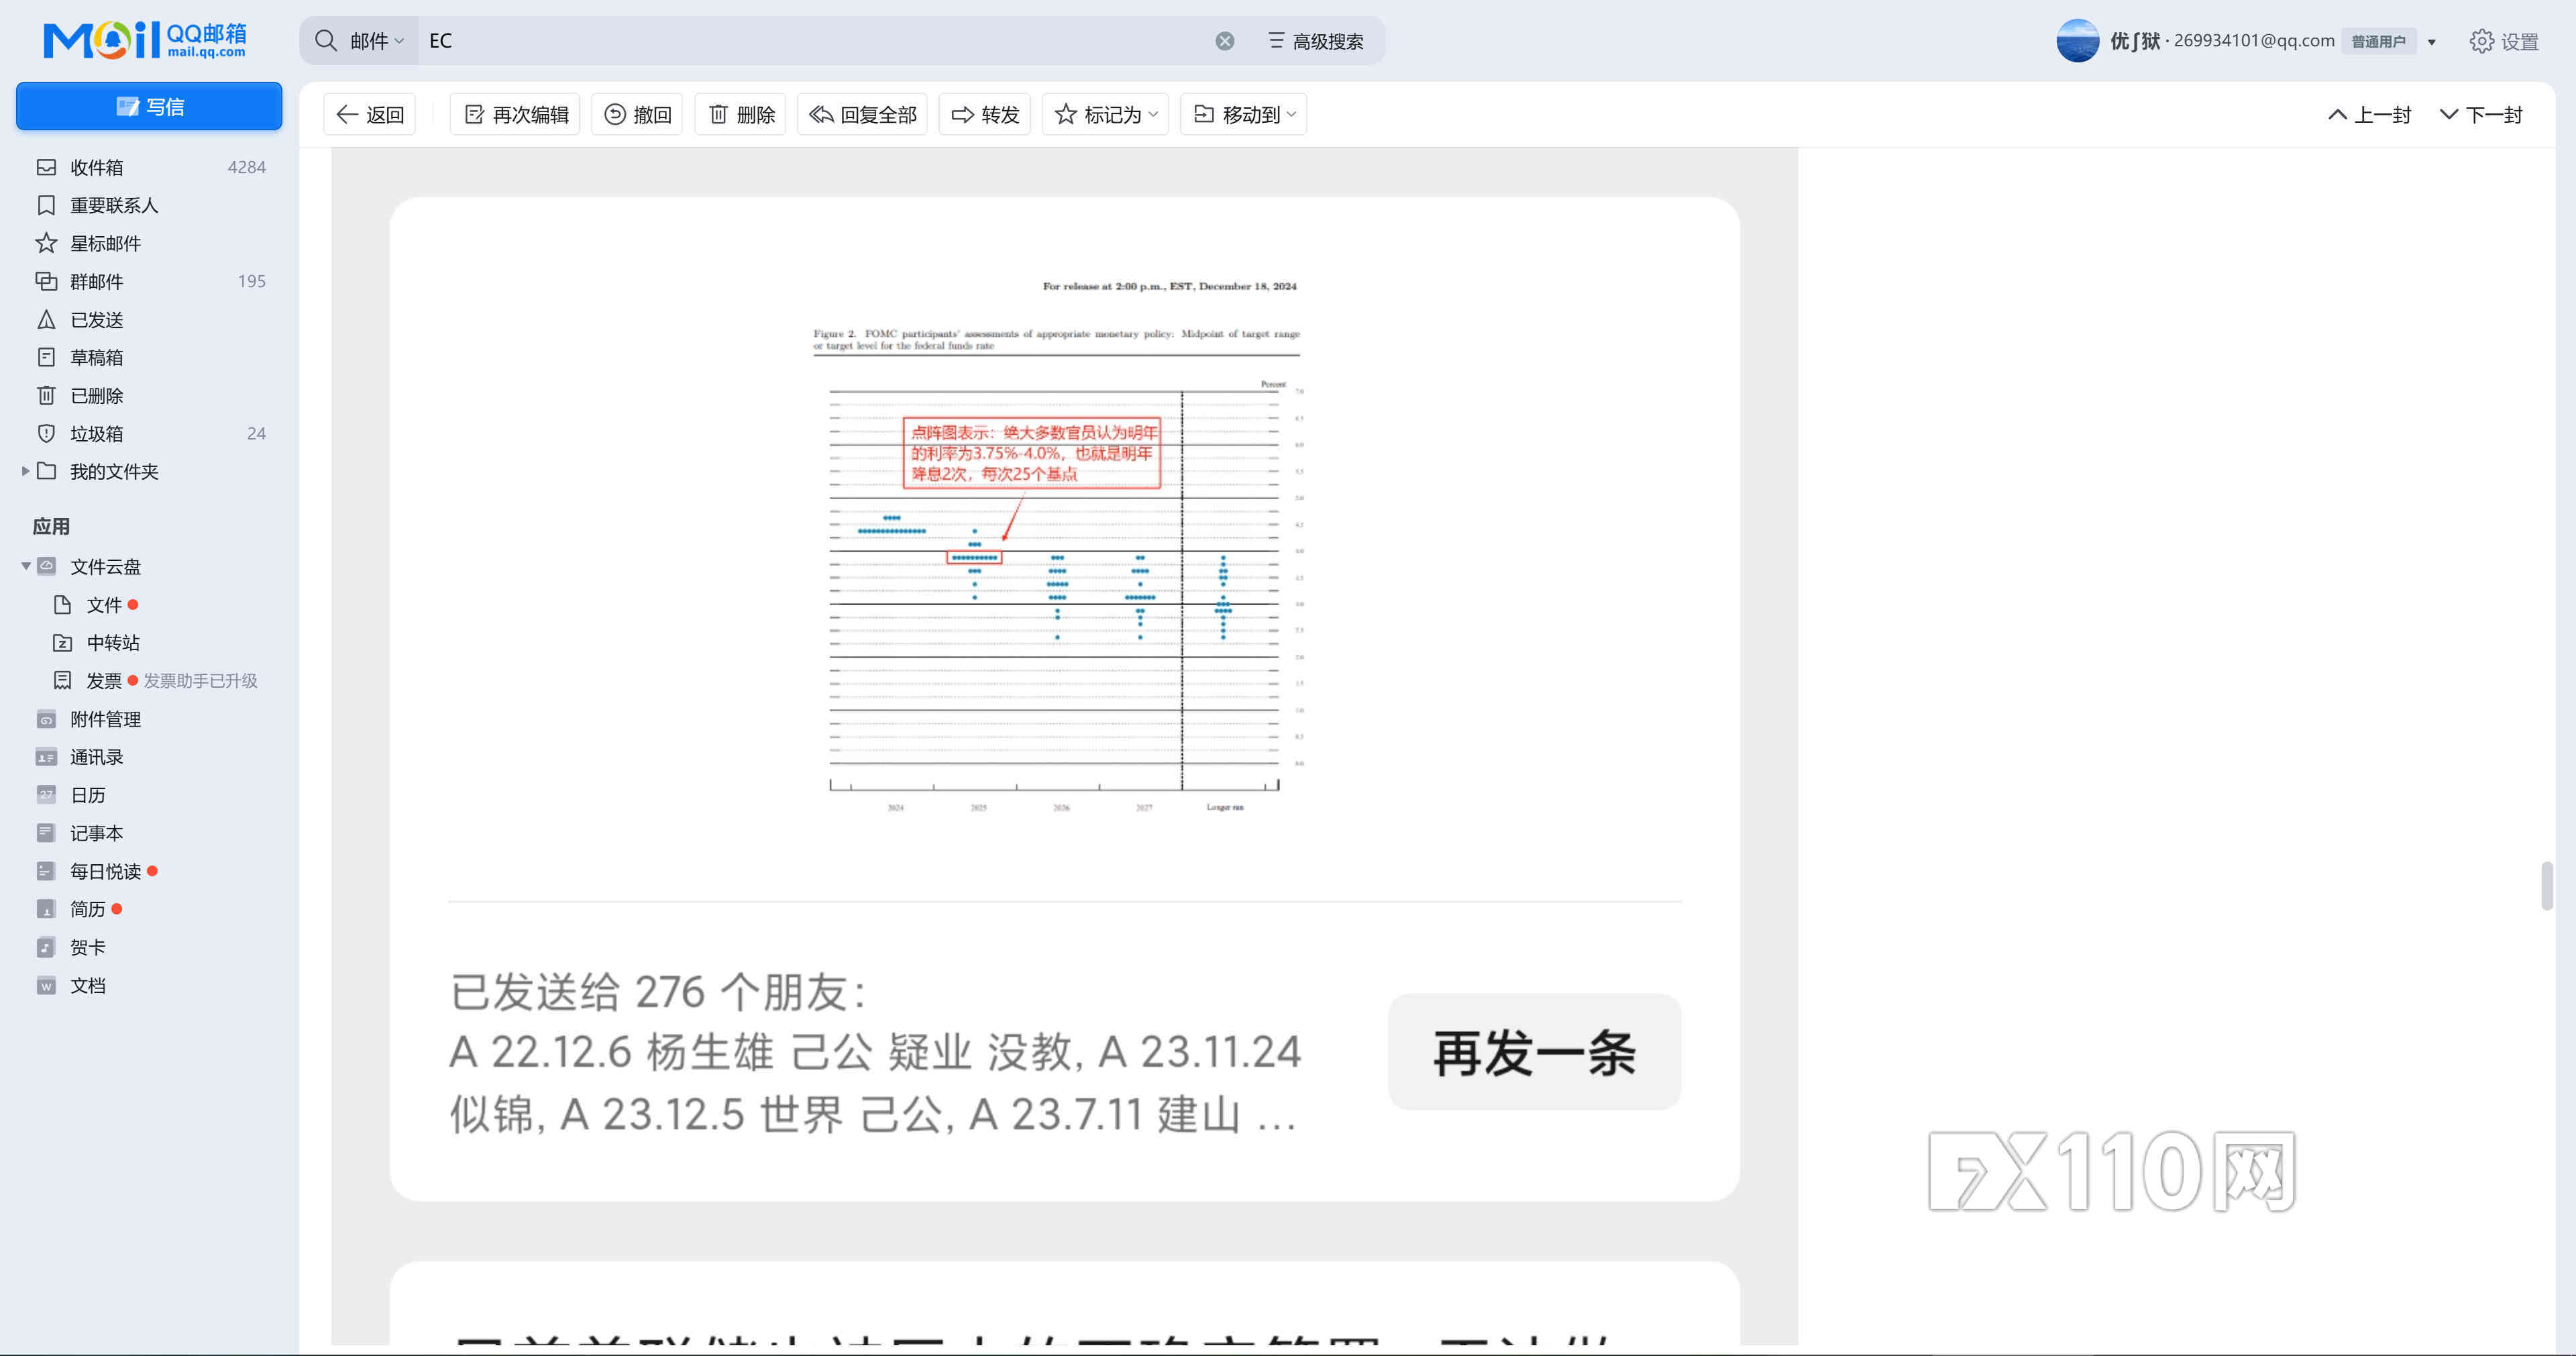The image size is (2576, 1356).
Task: Open the 标记为 dropdown
Action: click(x=1106, y=115)
